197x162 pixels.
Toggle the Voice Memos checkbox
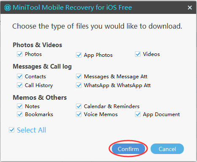pos(79,114)
